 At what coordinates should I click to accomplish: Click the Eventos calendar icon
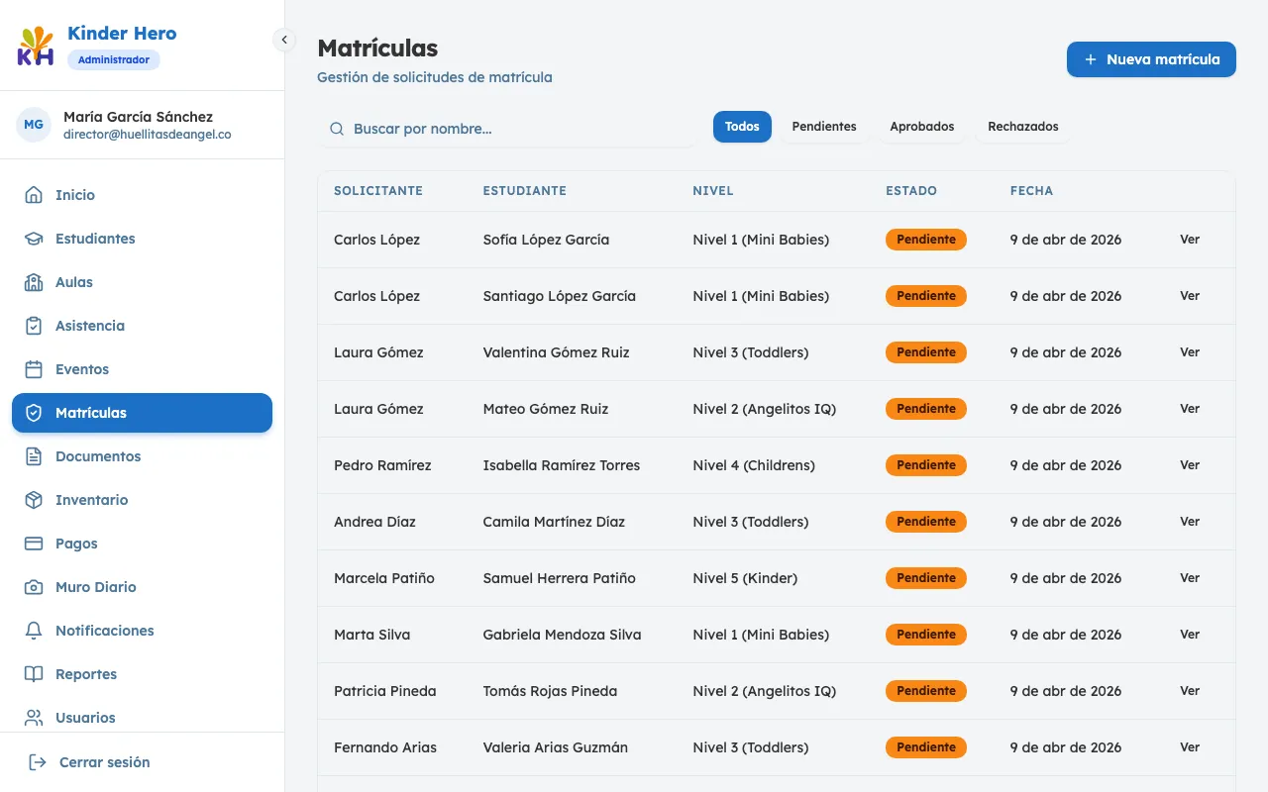(x=34, y=369)
